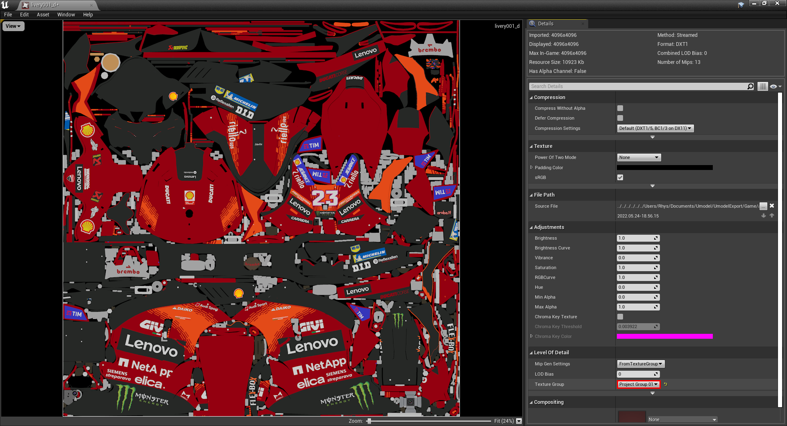Click the Search Details input field
This screenshot has width=787, height=426.
(638, 86)
